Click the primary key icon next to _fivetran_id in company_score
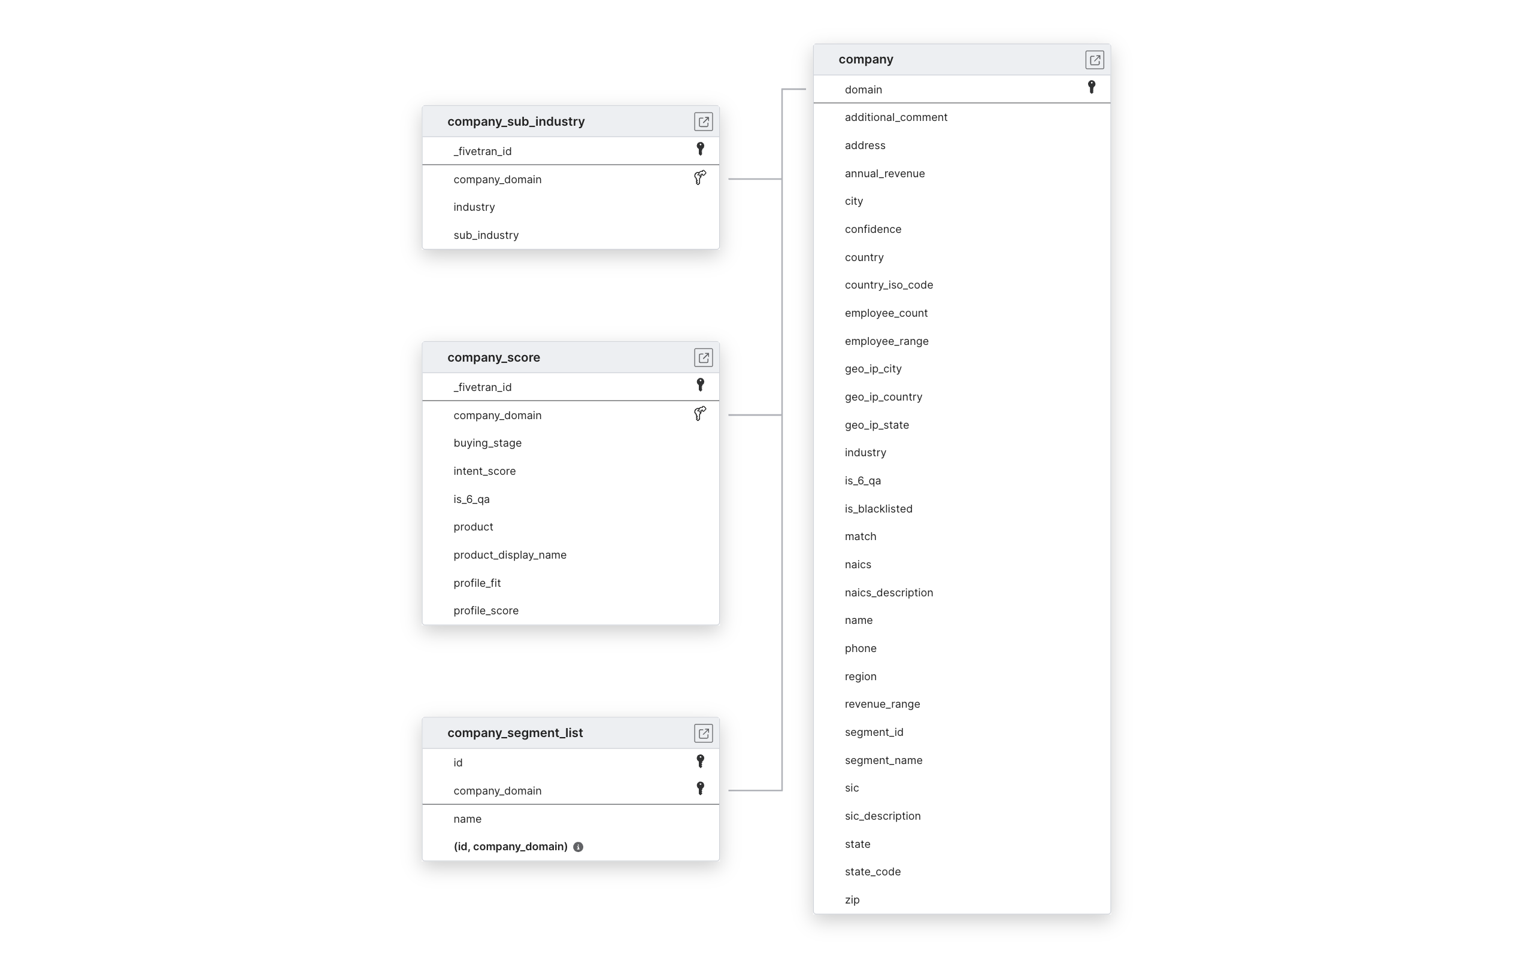The width and height of the screenshot is (1533, 958). [699, 385]
